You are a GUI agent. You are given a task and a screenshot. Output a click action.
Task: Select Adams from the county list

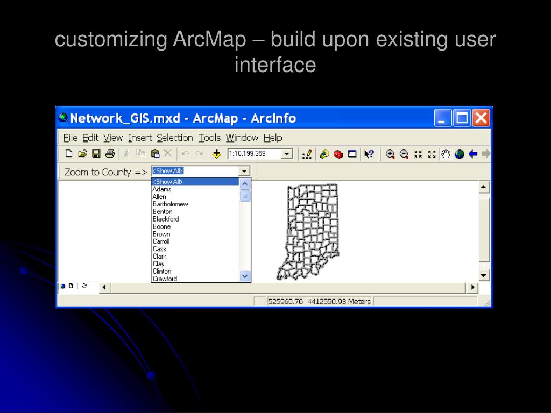195,189
